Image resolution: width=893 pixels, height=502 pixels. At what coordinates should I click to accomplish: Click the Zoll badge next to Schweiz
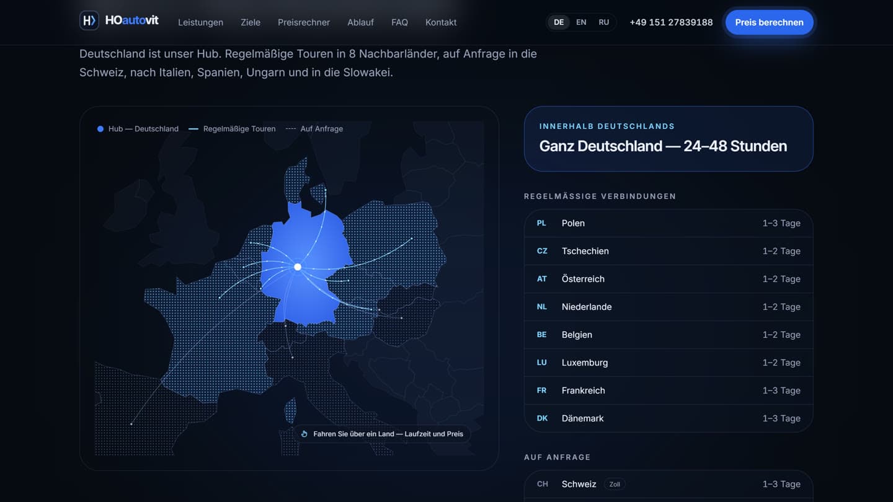click(x=615, y=484)
